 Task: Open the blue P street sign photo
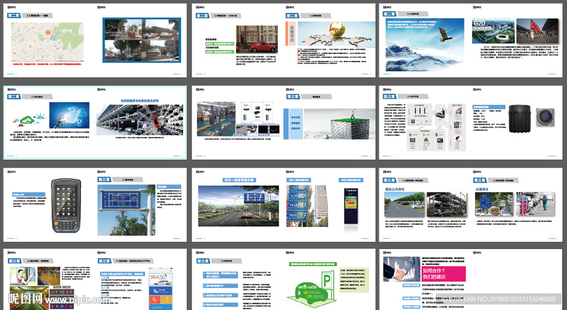click(x=494, y=204)
